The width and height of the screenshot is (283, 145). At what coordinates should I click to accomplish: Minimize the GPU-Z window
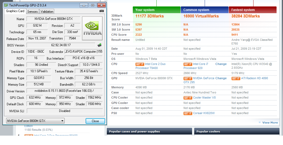[84, 5]
